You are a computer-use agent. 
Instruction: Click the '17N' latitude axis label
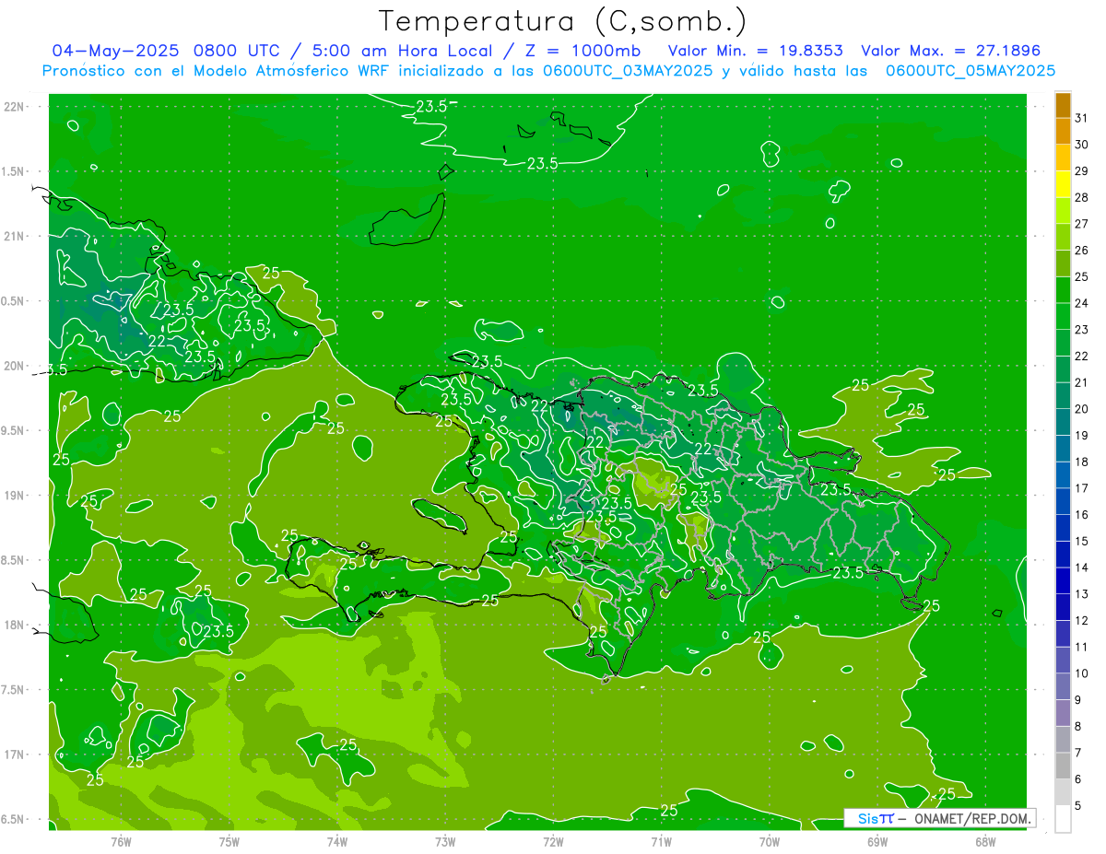point(13,755)
